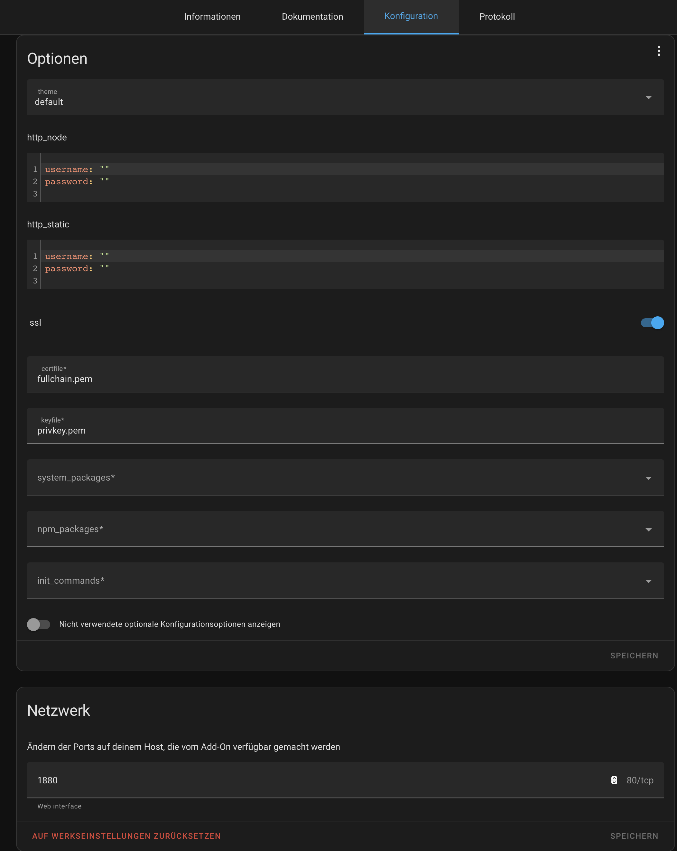Expand the init_commands dropdown

pyautogui.click(x=345, y=581)
